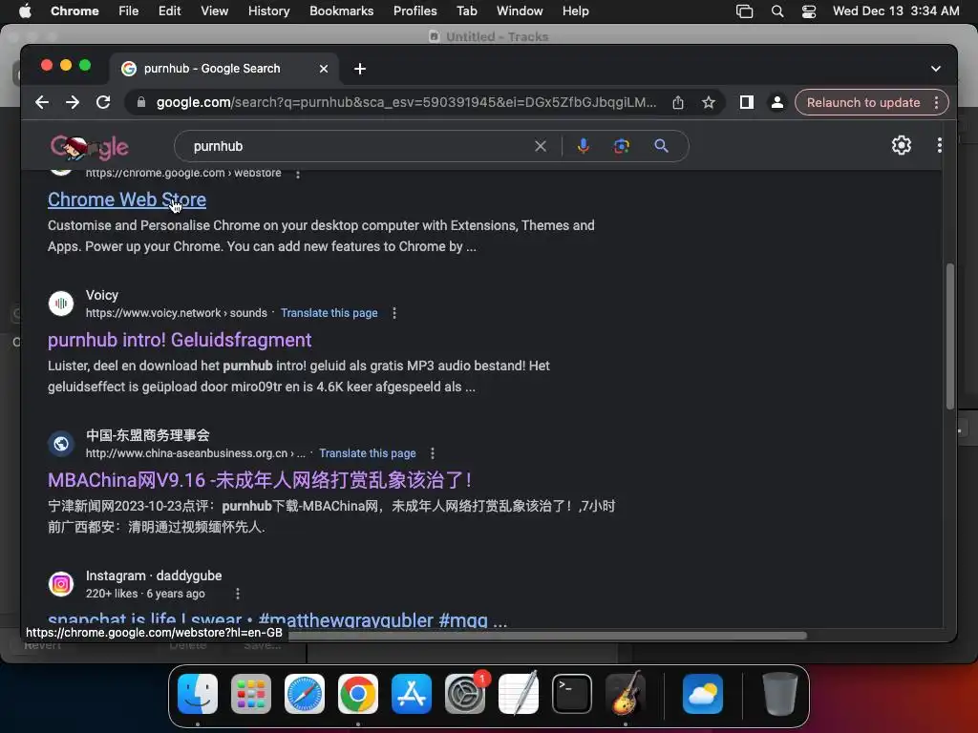Open more options for Chrome Web Store result
Screen dimensions: 978x733
point(298,174)
